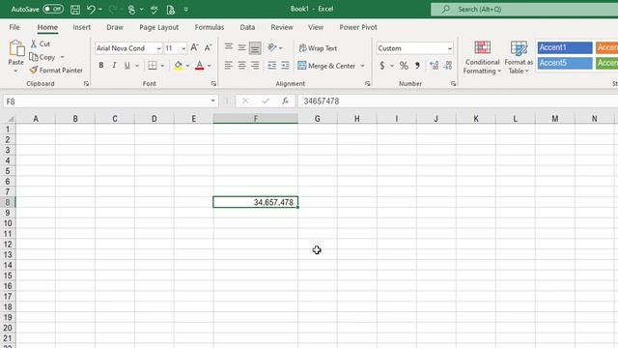Align text left
Screen dimensions: 618x348
point(228,66)
